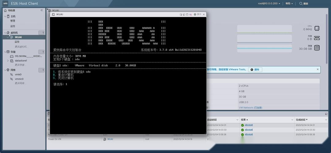Screen dimensions: 331x153
Task: Collapse the 网络 network tree node
Action: (5, 70)
